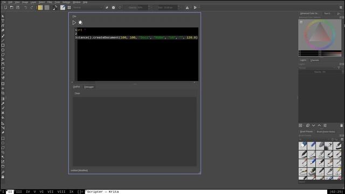Undo the last action in toolbar

[25, 8]
